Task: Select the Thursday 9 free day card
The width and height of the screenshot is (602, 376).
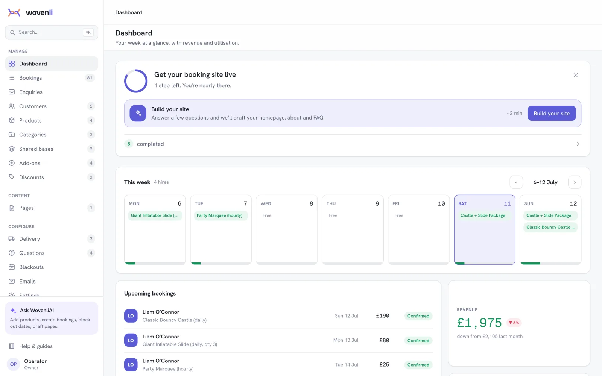Action: [x=353, y=229]
